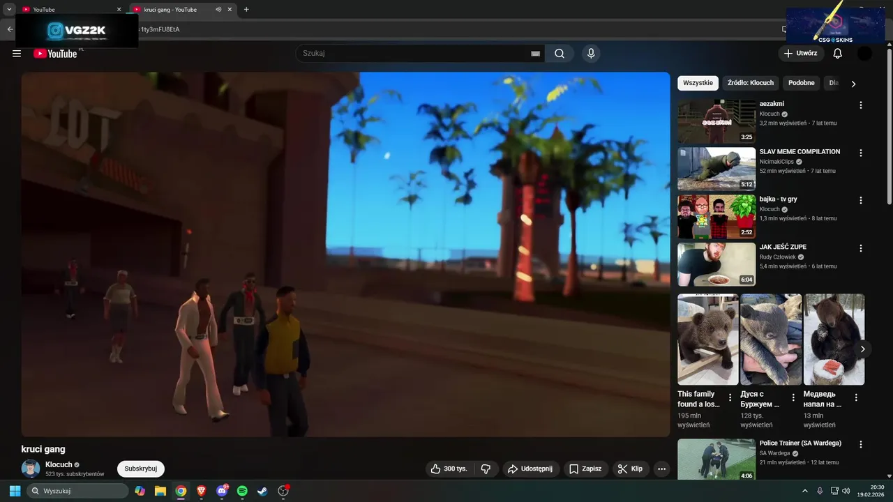Open the notifications bell
This screenshot has width=893, height=502.
(838, 54)
